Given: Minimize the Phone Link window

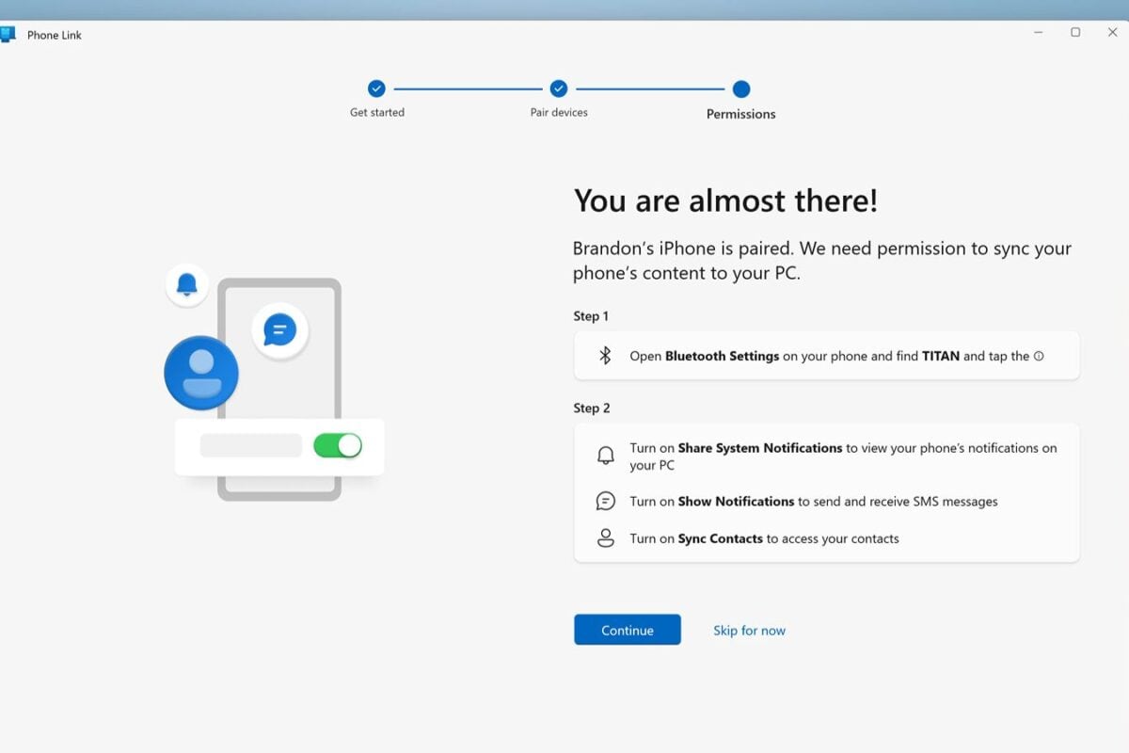Looking at the screenshot, I should (1039, 32).
